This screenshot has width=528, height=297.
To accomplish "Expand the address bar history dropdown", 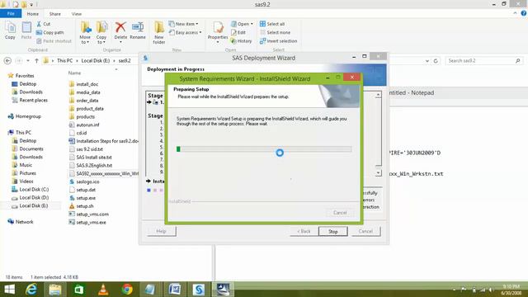I will tap(427, 60).
